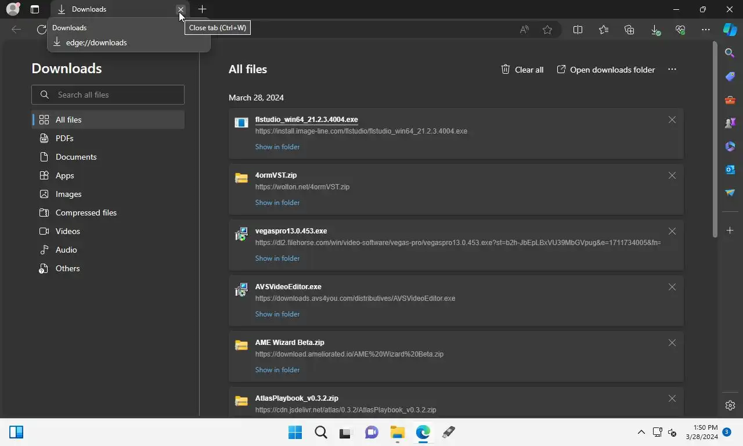Filter downloads by Apps
Viewport: 743px width, 446px height.
108,175
